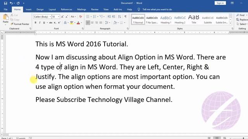Select Center alignment button
This screenshot has width=248, height=139.
(x=92, y=23)
